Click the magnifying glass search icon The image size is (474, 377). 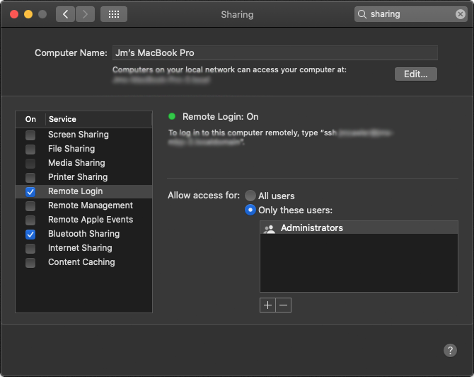[x=362, y=14]
